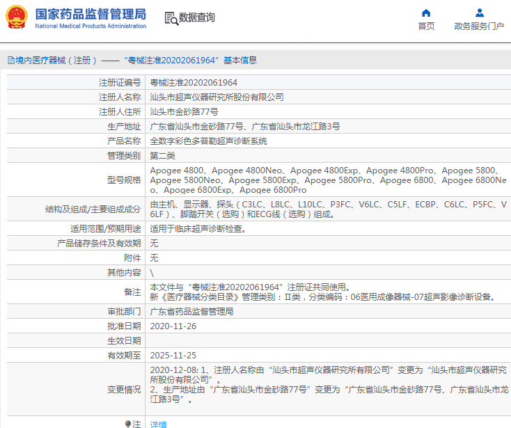
Task: Select registrant name 汕头市超声仪器研究所股份有限公司
Action: click(217, 97)
